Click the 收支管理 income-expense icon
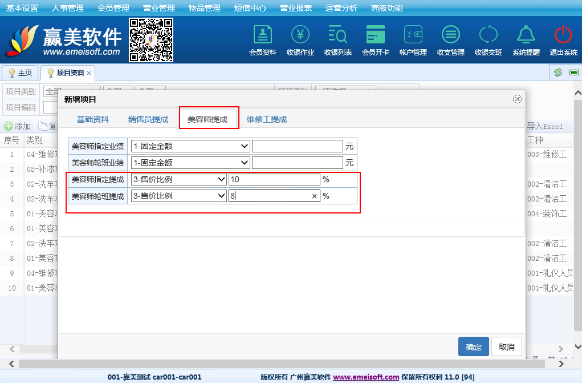Screen dimensions: 582x383 [x=451, y=35]
